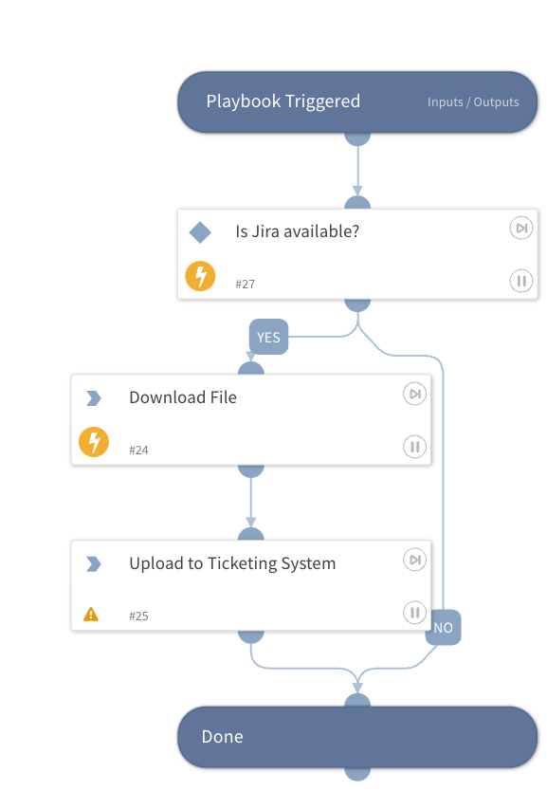Click the top connector of Upload to Ticketing System

click(251, 534)
